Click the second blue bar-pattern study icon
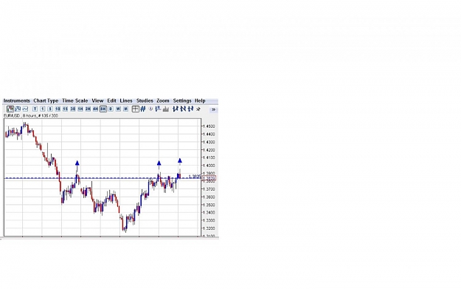The height and width of the screenshot is (289, 461). (183, 109)
